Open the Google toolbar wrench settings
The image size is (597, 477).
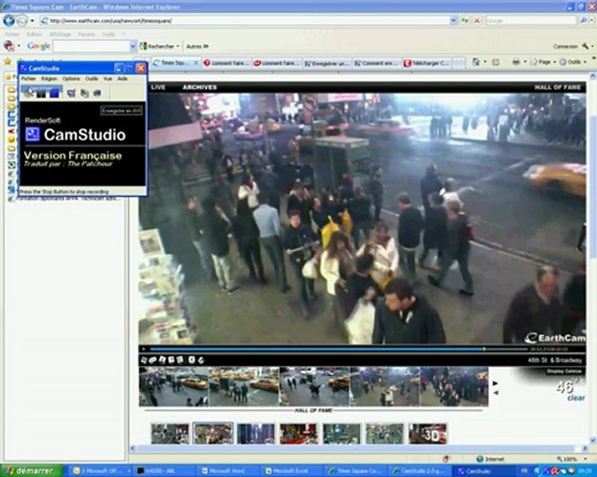tap(585, 46)
